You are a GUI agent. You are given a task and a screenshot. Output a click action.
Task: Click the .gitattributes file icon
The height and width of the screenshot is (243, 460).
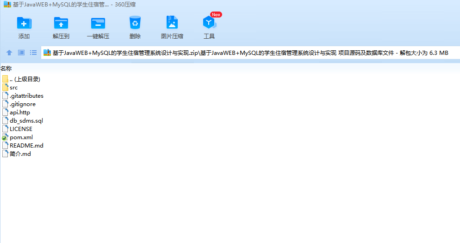[x=5, y=95]
